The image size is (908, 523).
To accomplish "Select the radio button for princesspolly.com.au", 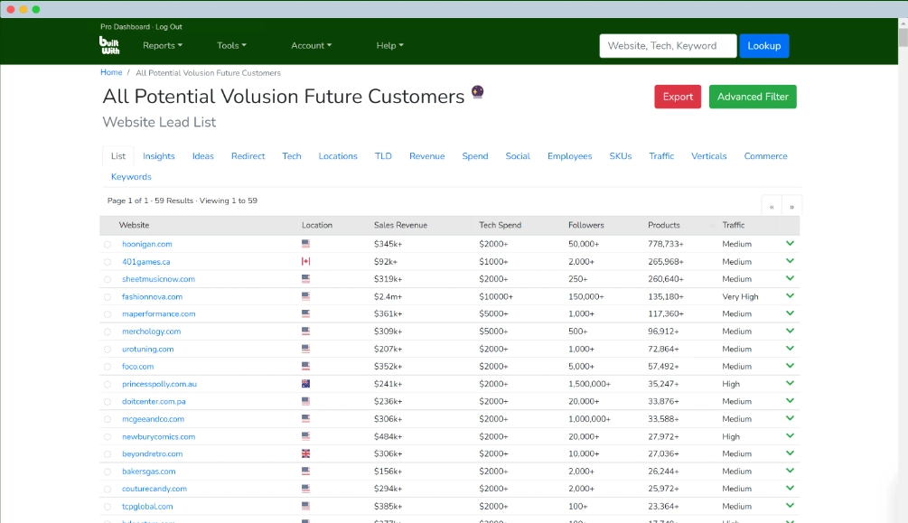I will click(x=108, y=385).
